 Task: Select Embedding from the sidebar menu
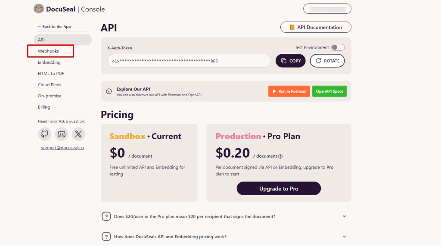click(49, 62)
